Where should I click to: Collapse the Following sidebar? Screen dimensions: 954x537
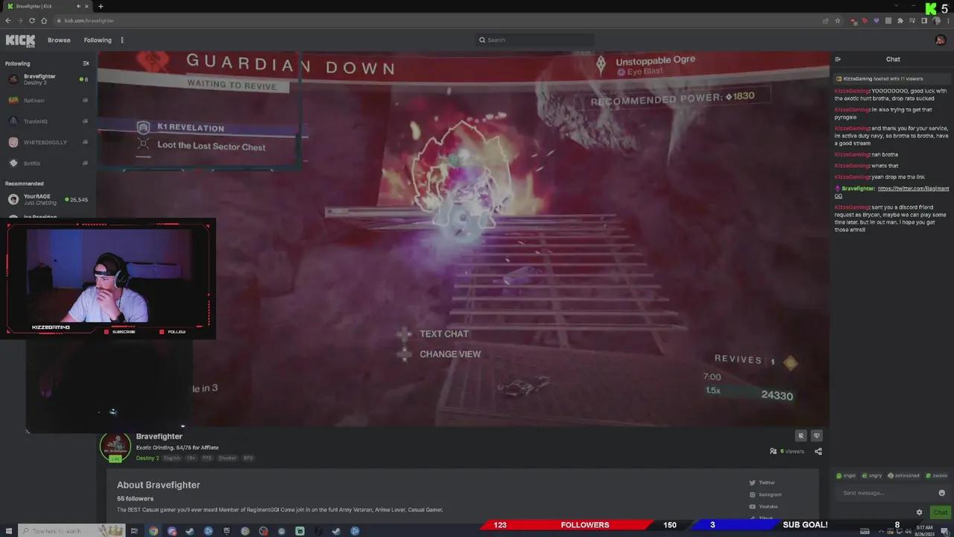coord(86,63)
